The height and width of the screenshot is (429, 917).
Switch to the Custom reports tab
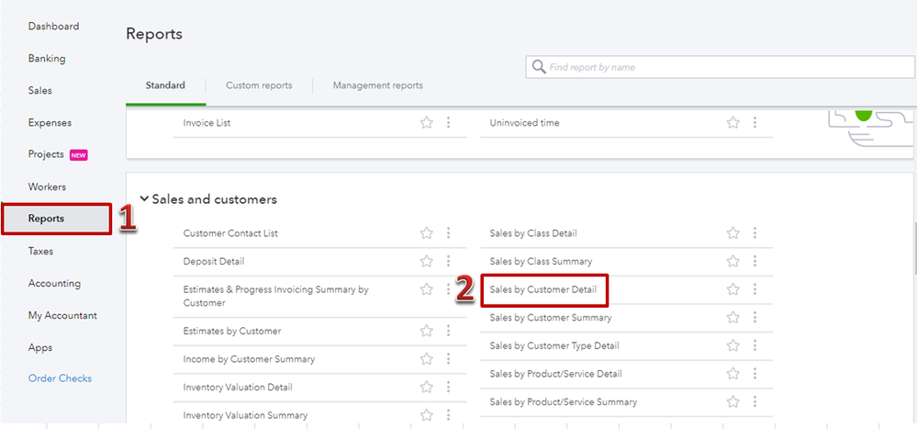[259, 85]
